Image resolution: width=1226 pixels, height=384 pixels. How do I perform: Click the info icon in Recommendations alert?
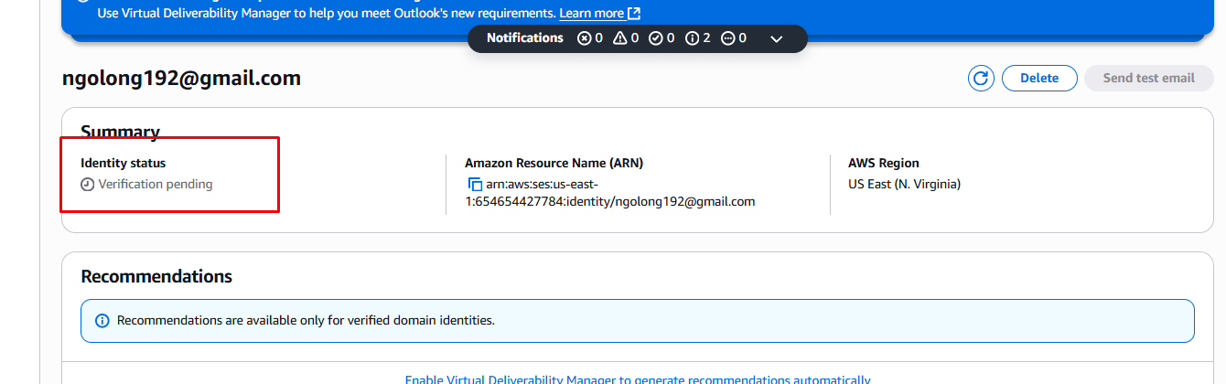click(102, 321)
